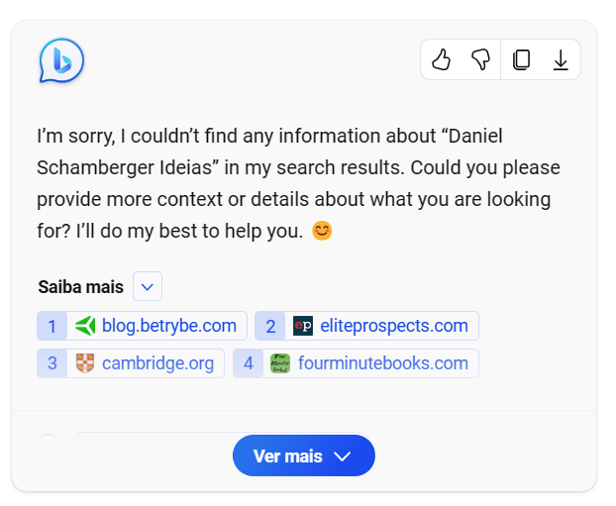Screen dimensions: 616x506
Task: Click the eliteprospects 'ep' favicon
Action: pos(303,326)
